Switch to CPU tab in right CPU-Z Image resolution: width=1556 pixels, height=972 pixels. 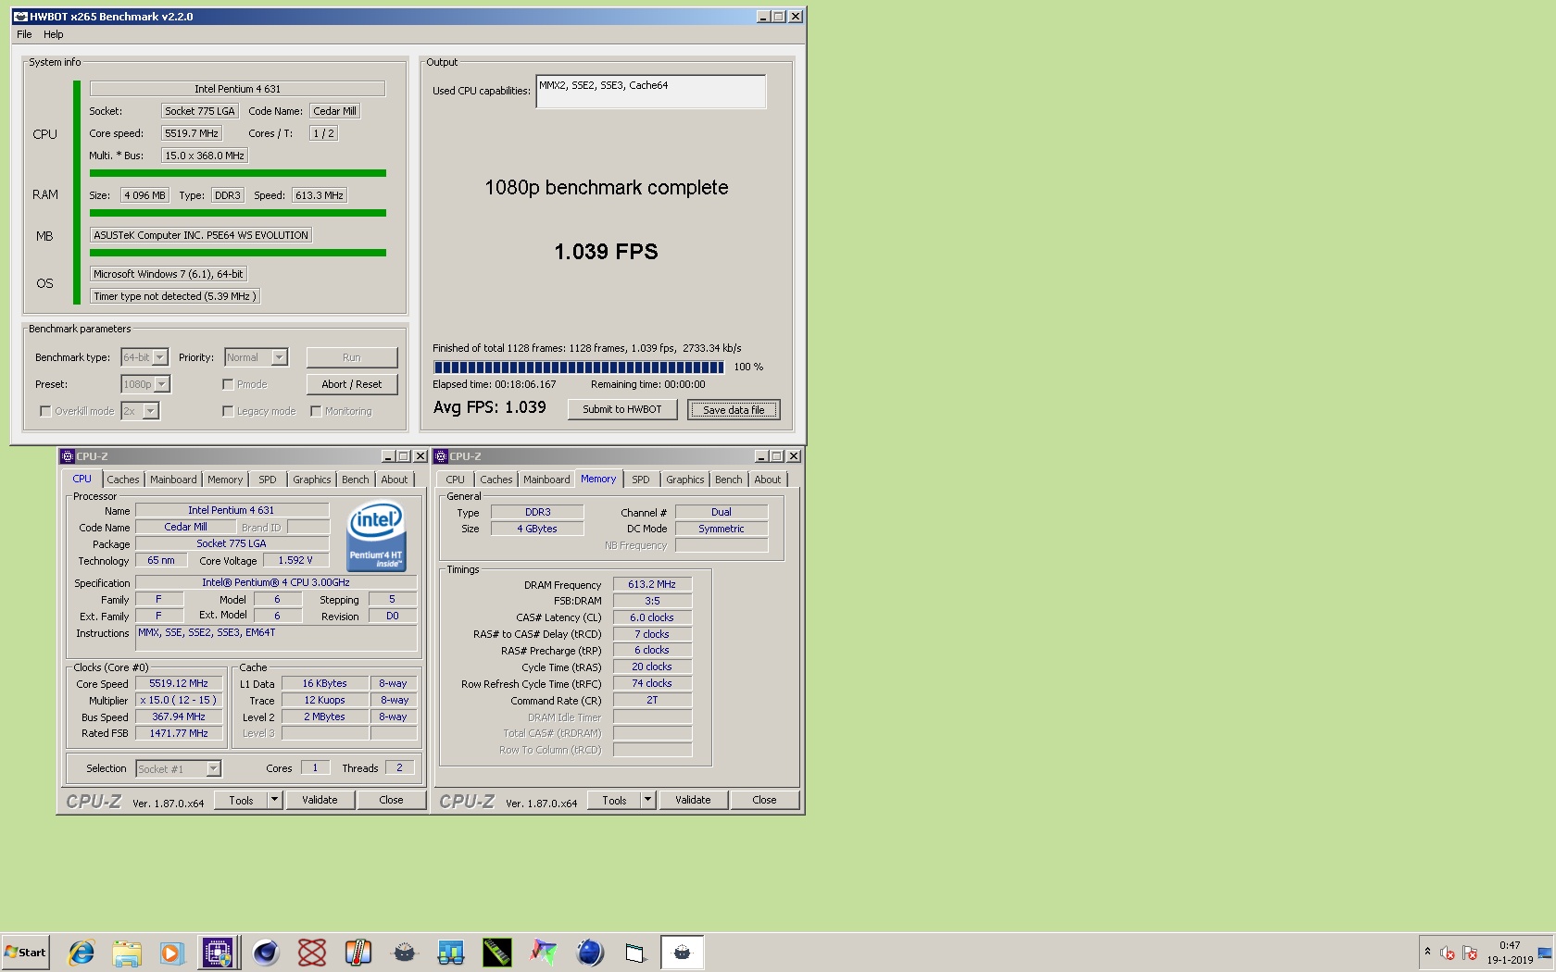click(x=455, y=480)
